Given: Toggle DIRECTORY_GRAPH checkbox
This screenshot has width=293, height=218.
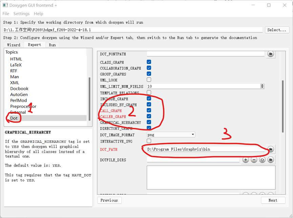Looking at the screenshot, I should 149,128.
